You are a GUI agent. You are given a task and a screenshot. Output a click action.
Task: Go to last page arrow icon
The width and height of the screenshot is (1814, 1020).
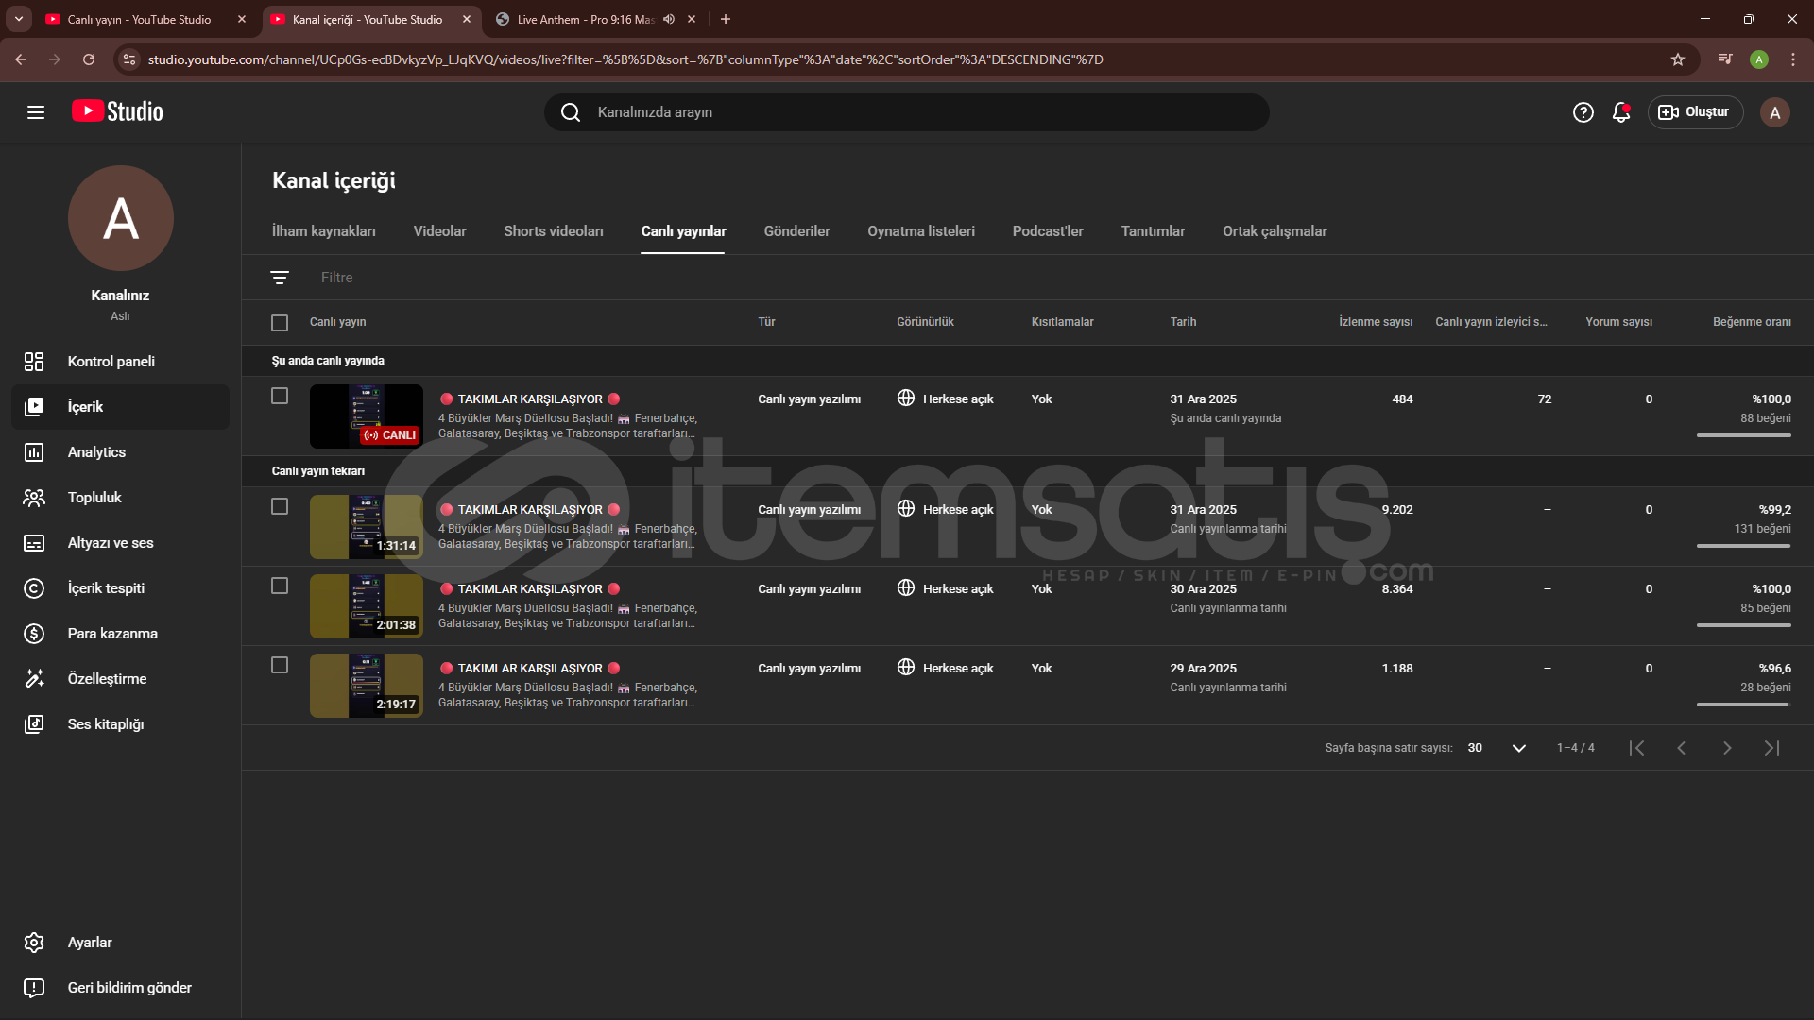1771,748
